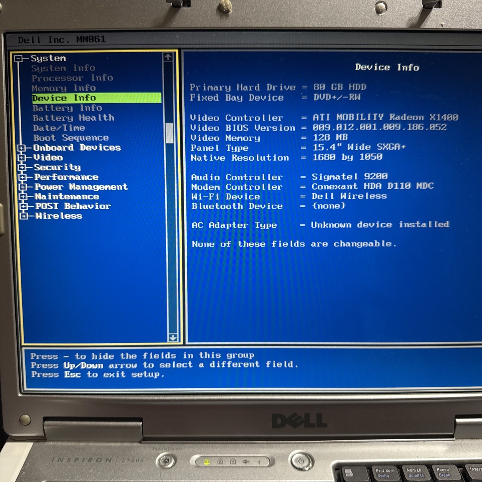
Task: Click 'Dell Inc. MM061' title text
Action: tap(62, 39)
